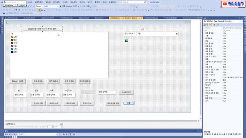Click the edit box under the 수업시수 label
This screenshot has width=246, height=138.
tap(69, 95)
